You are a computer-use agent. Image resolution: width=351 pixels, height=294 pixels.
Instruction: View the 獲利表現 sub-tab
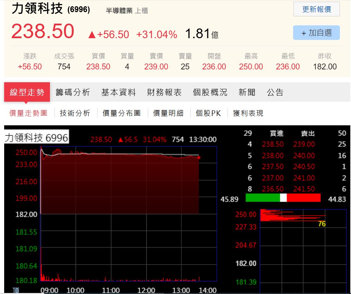[248, 113]
